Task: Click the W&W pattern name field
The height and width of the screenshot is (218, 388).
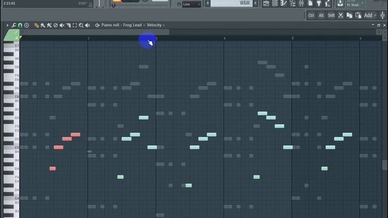Action: tap(231, 3)
